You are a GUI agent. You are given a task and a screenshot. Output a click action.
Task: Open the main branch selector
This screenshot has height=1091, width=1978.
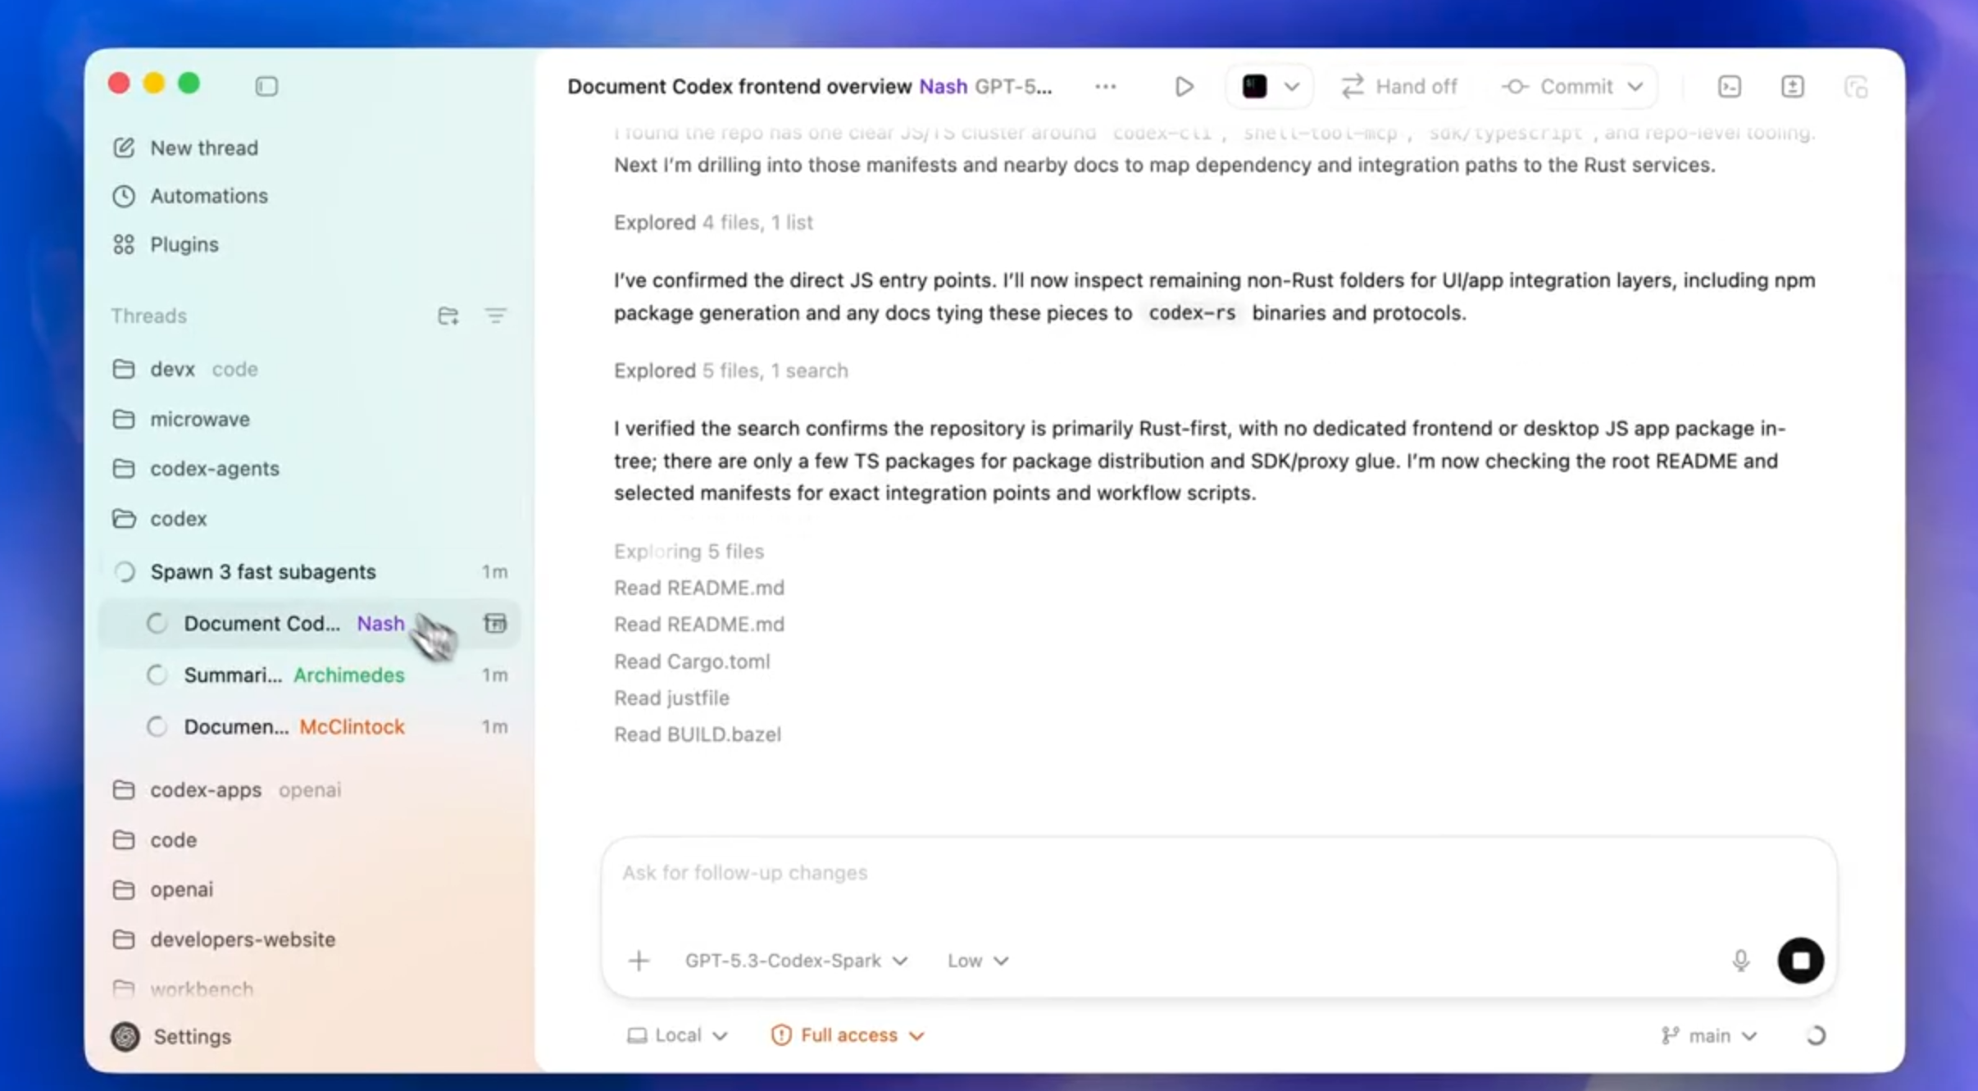[x=1709, y=1035]
